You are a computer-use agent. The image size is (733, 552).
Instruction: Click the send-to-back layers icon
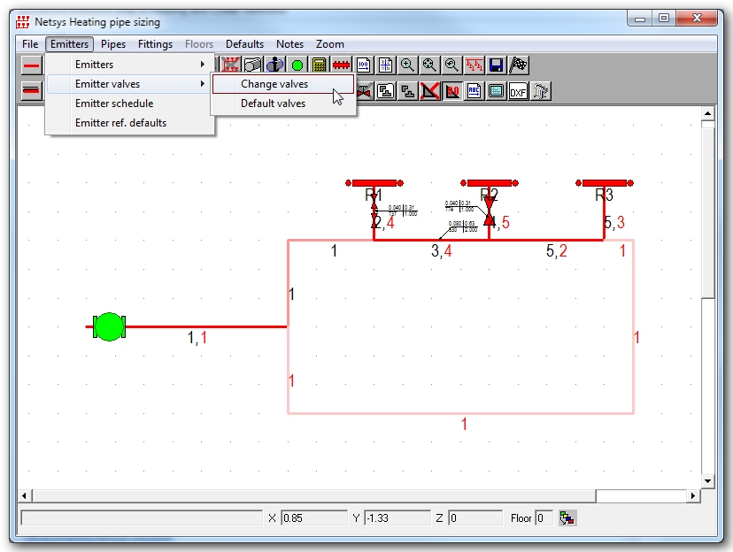[407, 91]
